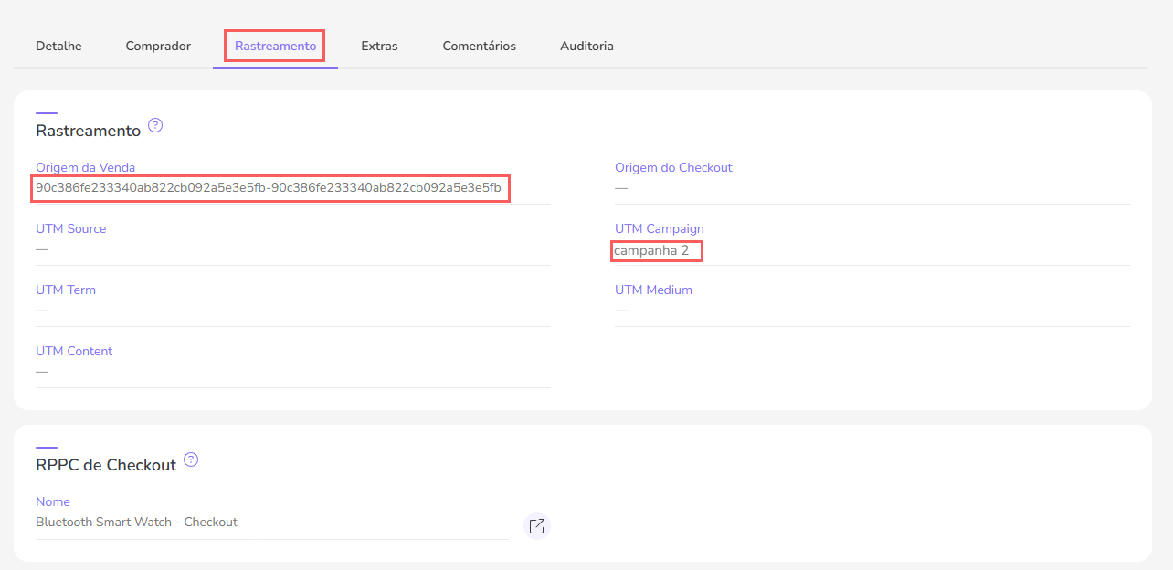Viewport: 1173px width, 570px height.
Task: Select the Rastreamento tab
Action: click(x=274, y=45)
